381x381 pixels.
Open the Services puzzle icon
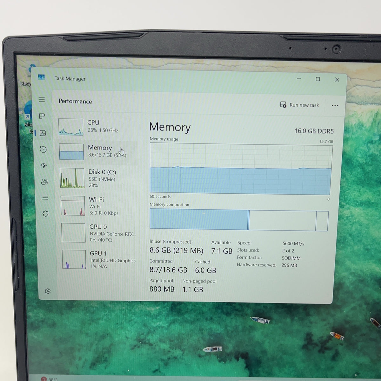(45, 214)
